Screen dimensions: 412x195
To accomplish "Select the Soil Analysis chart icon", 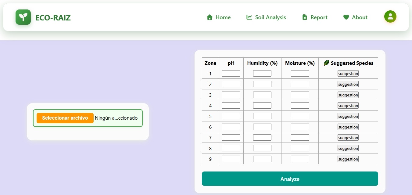I will pos(249,17).
